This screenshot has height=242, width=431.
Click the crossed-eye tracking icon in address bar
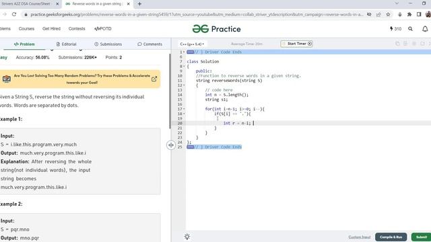[x=369, y=14]
